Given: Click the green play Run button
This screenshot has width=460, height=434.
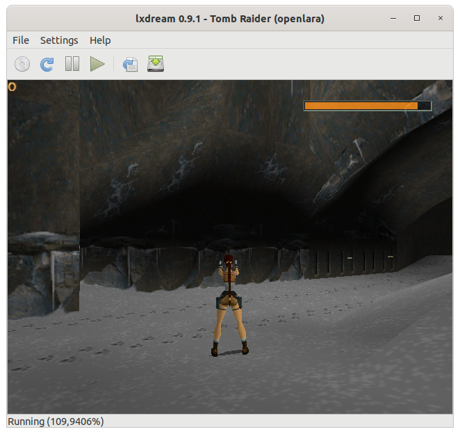Looking at the screenshot, I should pos(97,64).
